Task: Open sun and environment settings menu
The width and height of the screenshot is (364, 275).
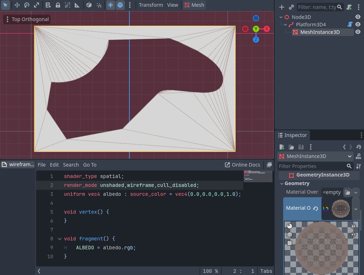Action: [130, 5]
